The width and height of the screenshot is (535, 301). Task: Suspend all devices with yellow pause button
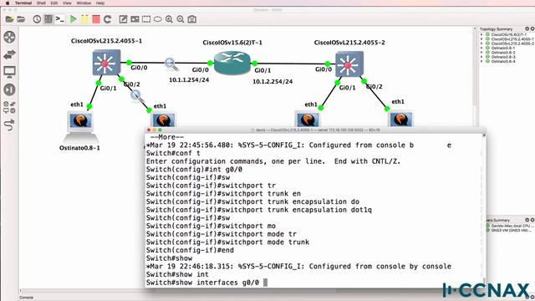(84, 19)
